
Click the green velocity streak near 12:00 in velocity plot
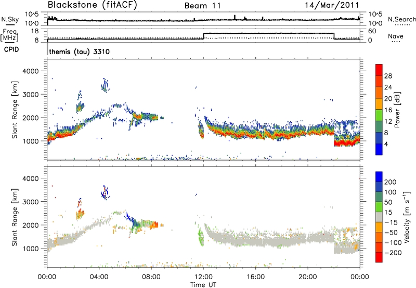[x=201, y=237]
